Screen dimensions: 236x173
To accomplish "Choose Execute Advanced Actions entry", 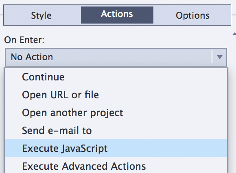I will (x=116, y=165).
